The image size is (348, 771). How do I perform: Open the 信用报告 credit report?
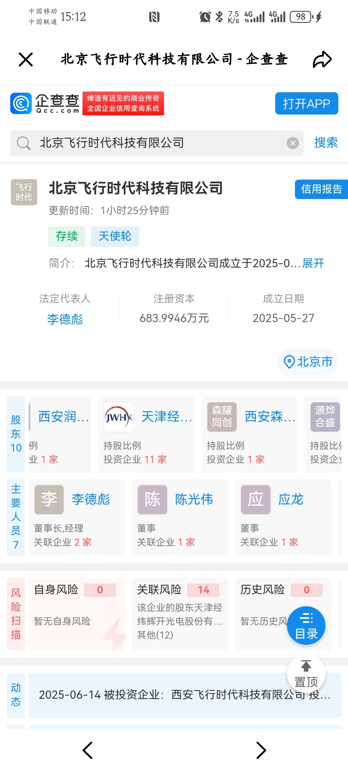click(321, 189)
